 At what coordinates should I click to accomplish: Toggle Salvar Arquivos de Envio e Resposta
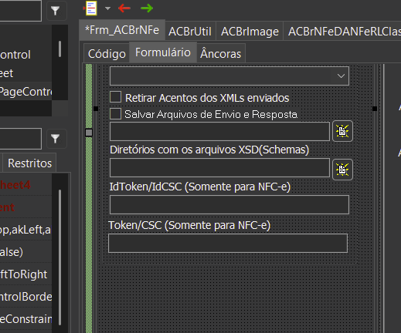click(115, 113)
